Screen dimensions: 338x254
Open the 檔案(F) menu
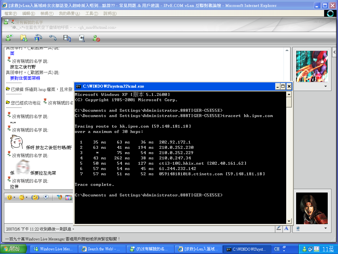11,13
